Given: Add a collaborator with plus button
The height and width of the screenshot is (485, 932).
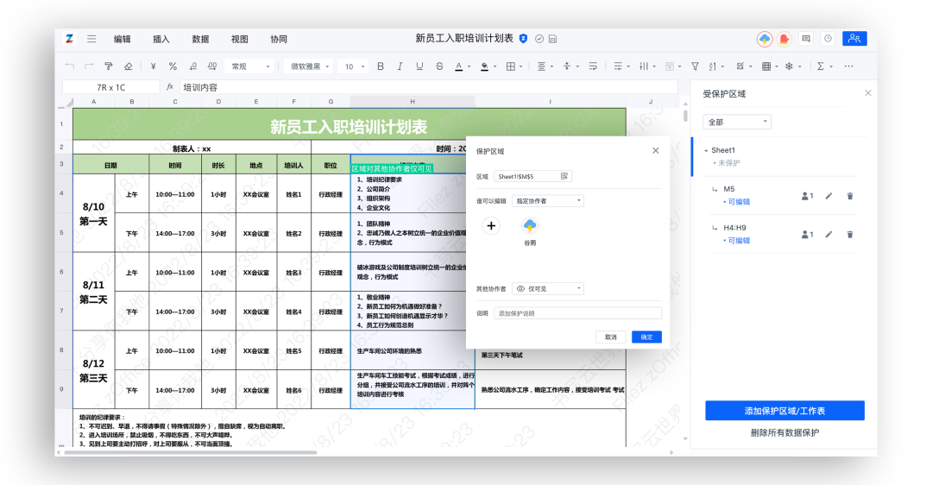Looking at the screenshot, I should (491, 226).
